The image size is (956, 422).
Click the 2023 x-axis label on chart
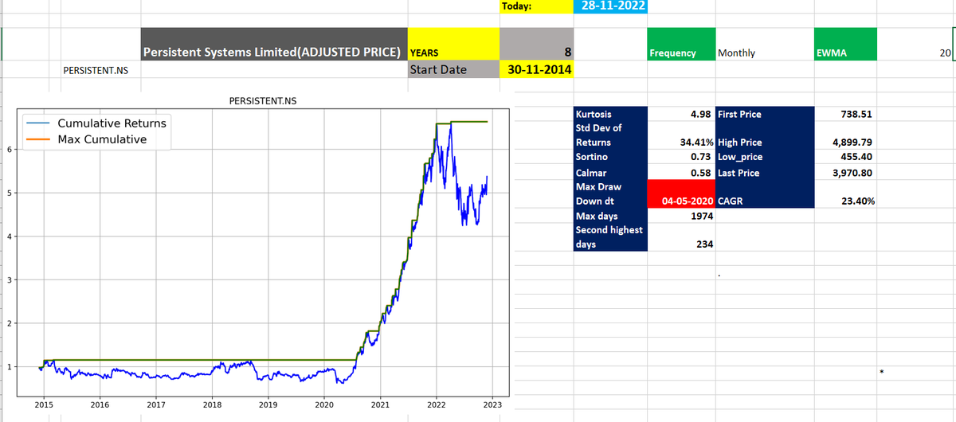pyautogui.click(x=492, y=406)
